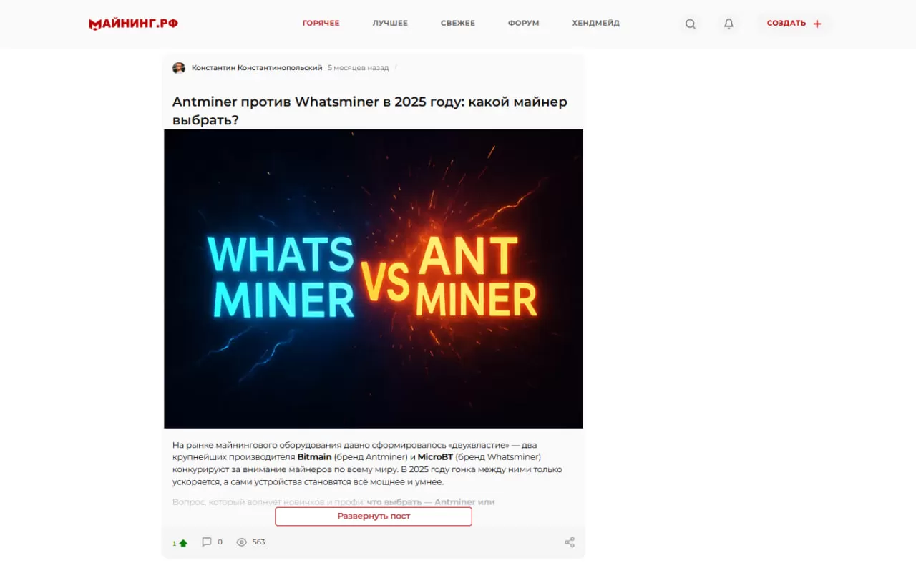Expand post with Развернуть пост button
The image size is (916, 568).
374,516
